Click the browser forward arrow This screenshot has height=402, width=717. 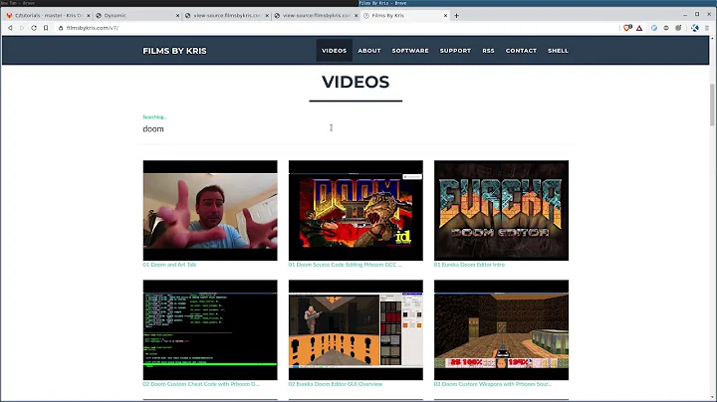[22, 28]
